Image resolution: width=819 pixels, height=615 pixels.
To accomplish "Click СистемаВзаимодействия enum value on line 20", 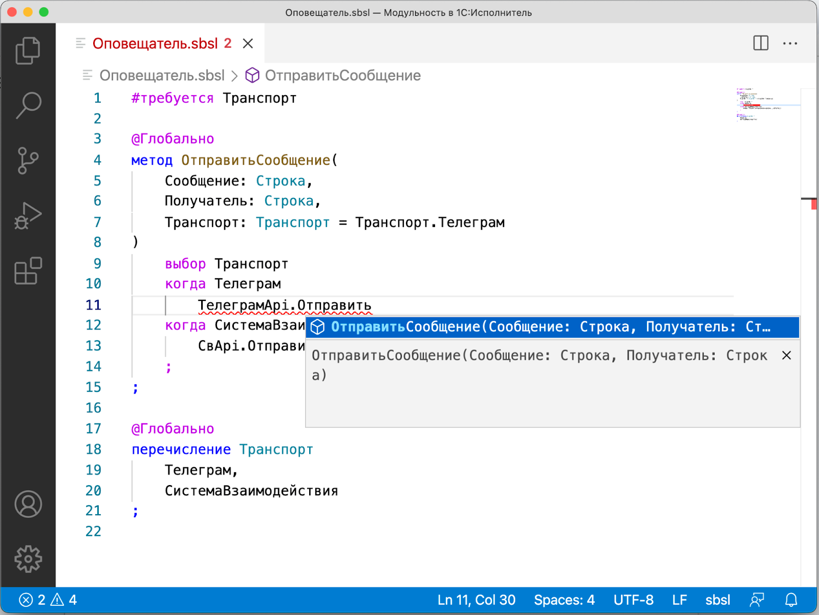I will click(x=251, y=491).
